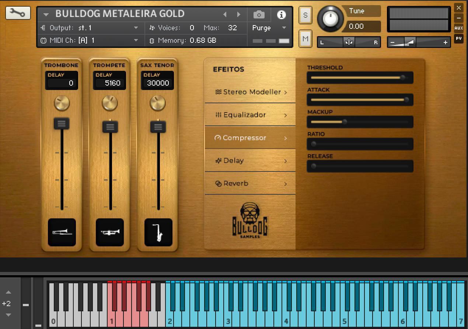The height and width of the screenshot is (329, 468).
Task: Click the Memory icon
Action: coord(152,41)
